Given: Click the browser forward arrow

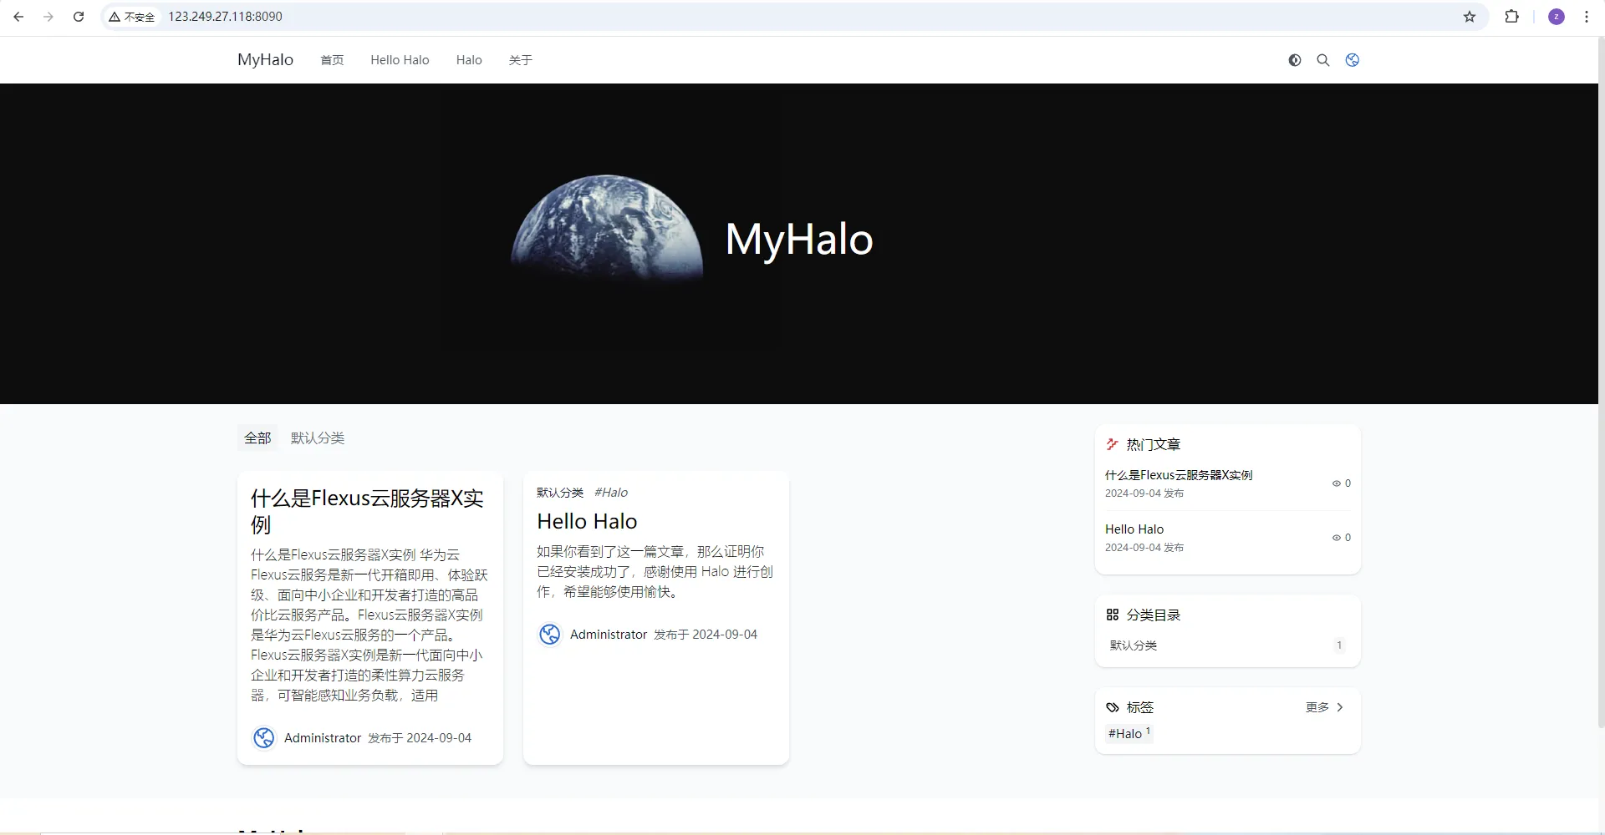Looking at the screenshot, I should (x=48, y=17).
